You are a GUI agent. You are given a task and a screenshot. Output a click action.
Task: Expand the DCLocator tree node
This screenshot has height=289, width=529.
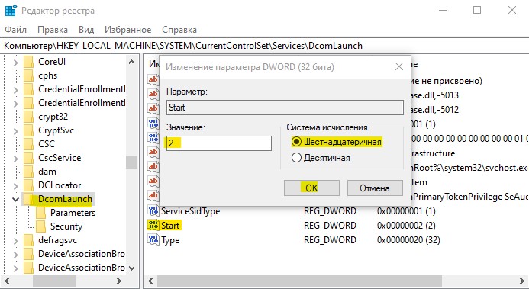(x=15, y=185)
